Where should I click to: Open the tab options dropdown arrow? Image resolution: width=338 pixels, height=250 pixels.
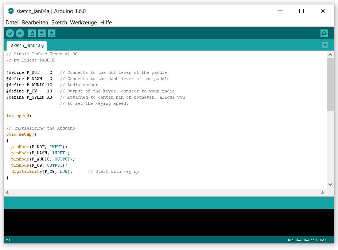325,45
